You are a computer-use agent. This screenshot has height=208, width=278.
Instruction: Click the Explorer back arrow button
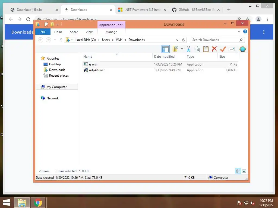pos(41,40)
